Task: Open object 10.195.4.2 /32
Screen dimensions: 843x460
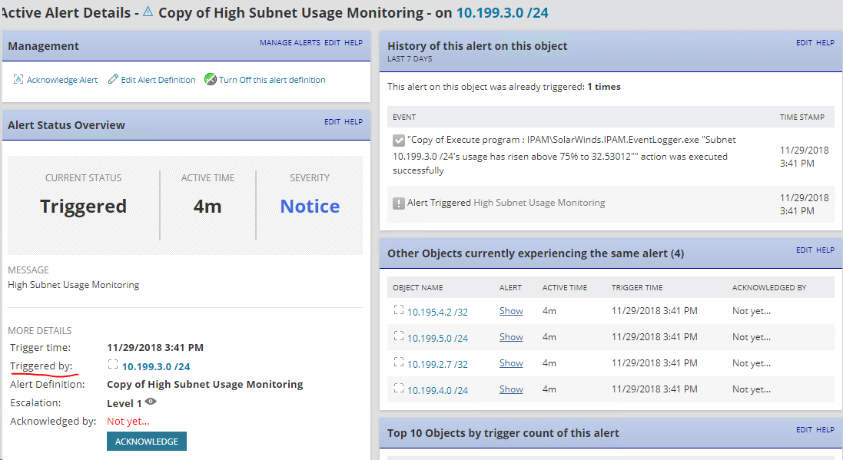Action: pos(437,312)
